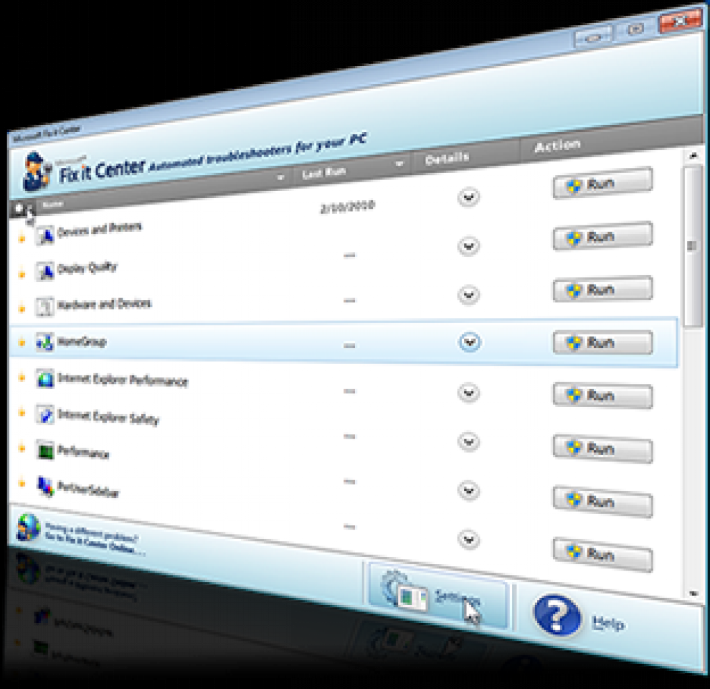Click the HomeGroup troubleshooter icon

coord(45,342)
